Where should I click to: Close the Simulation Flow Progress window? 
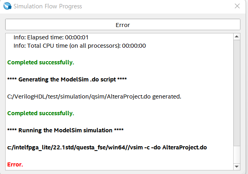point(237,6)
